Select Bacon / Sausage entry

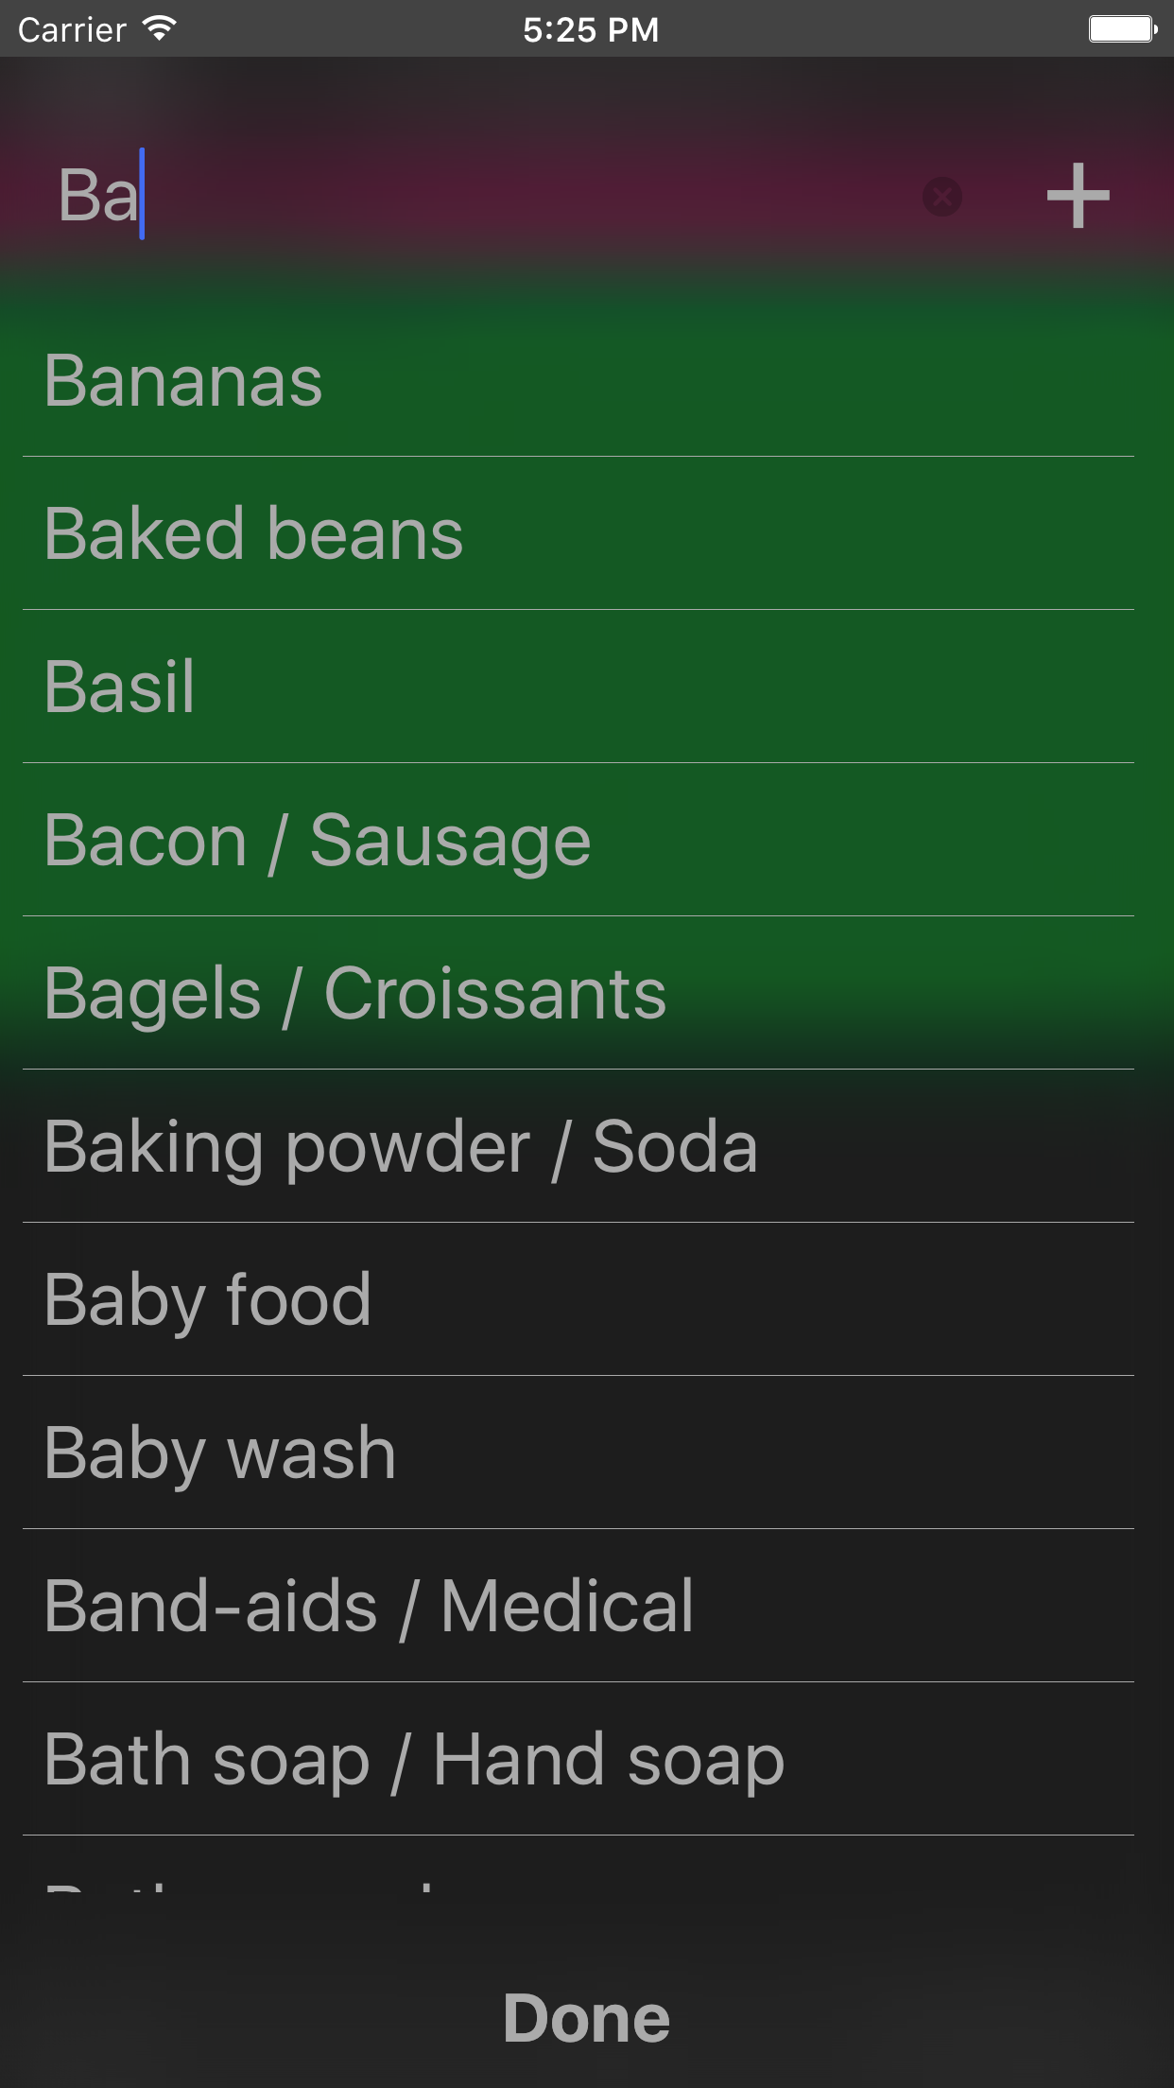[317, 841]
